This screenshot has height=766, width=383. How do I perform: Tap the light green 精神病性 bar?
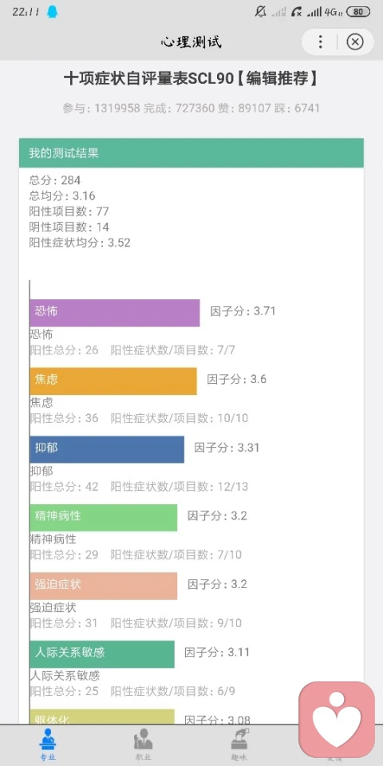(104, 518)
